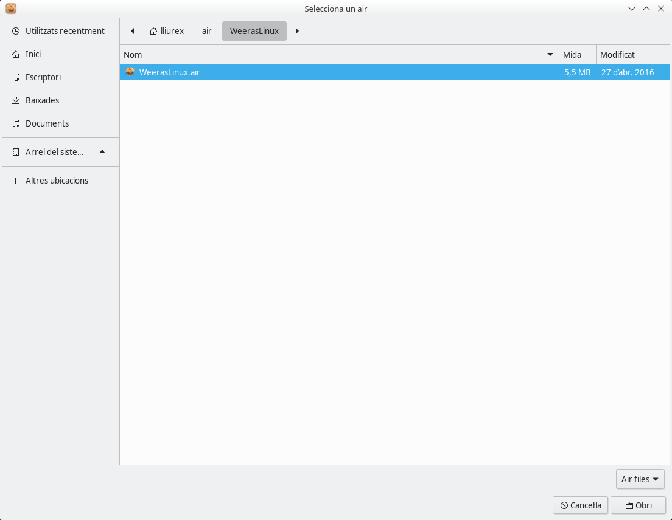672x520 pixels.
Task: Click the drive icon beside Arrel del sistema
Action: [x=16, y=152]
